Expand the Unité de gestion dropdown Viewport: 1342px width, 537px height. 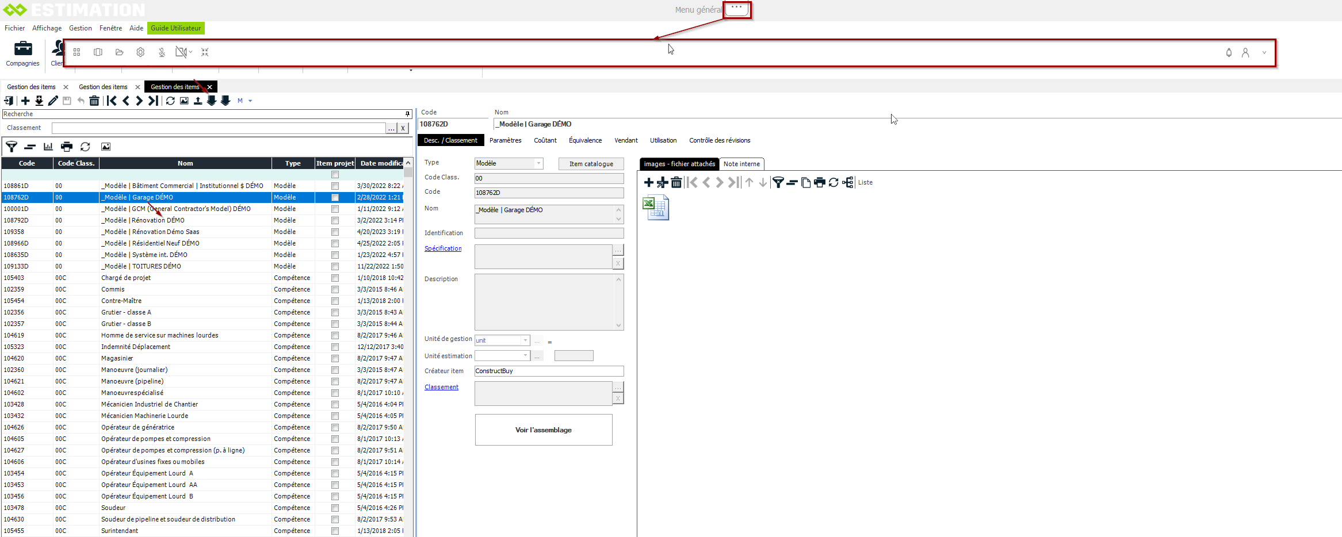click(x=525, y=340)
